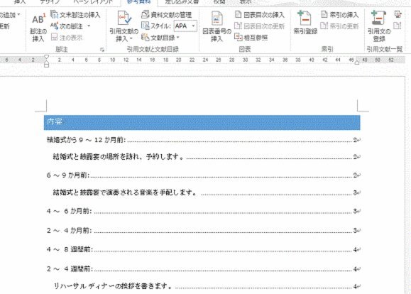Insert an endnote with 文末脚注の挿入
The width and height of the screenshot is (411, 294).
pos(75,15)
